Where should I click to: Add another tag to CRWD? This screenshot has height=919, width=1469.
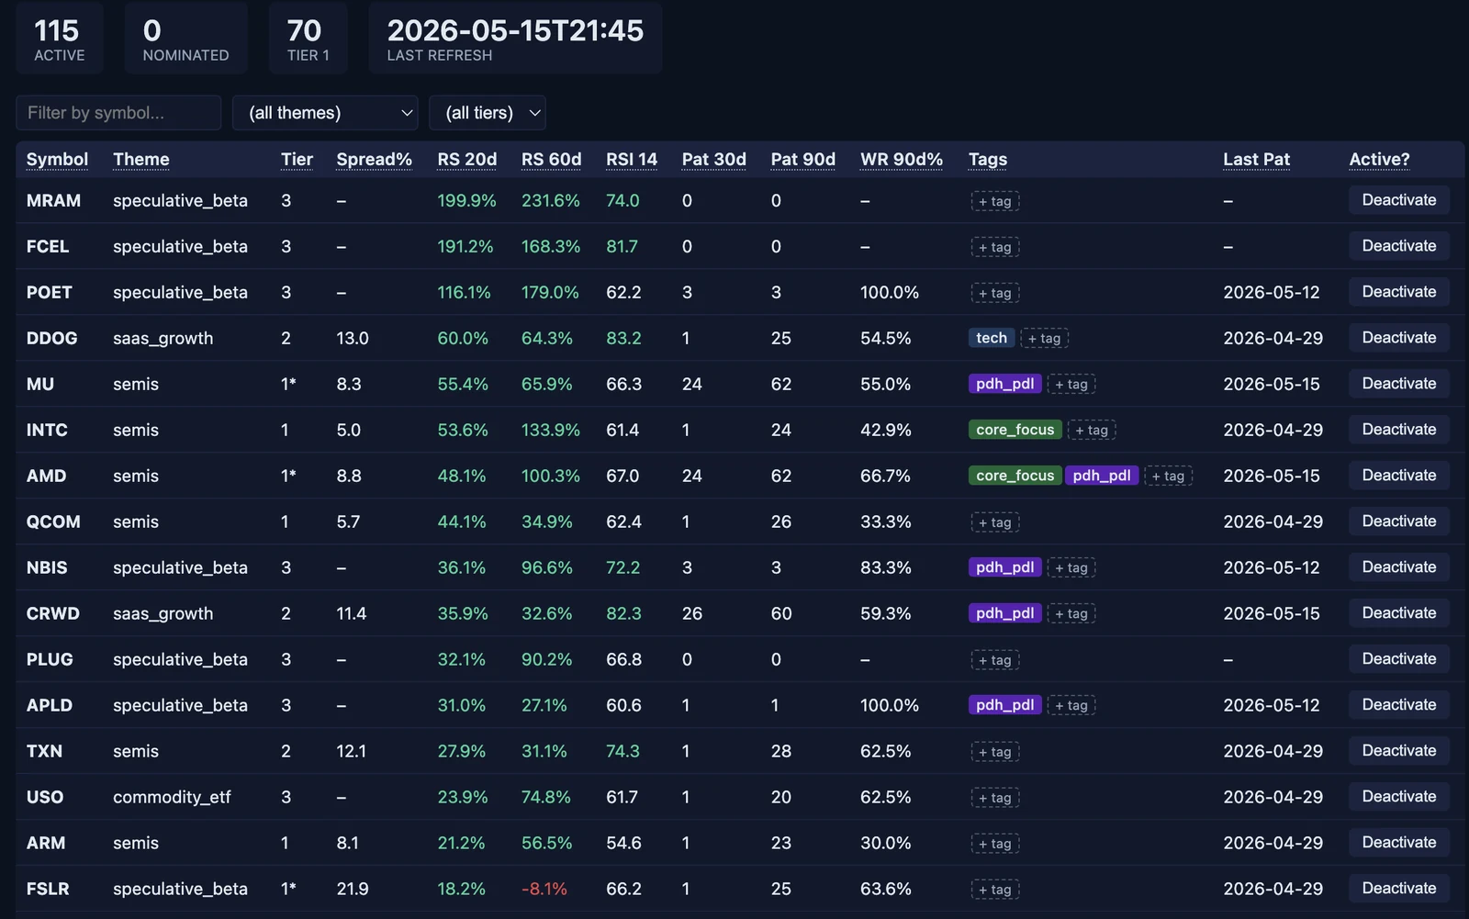(x=1071, y=614)
